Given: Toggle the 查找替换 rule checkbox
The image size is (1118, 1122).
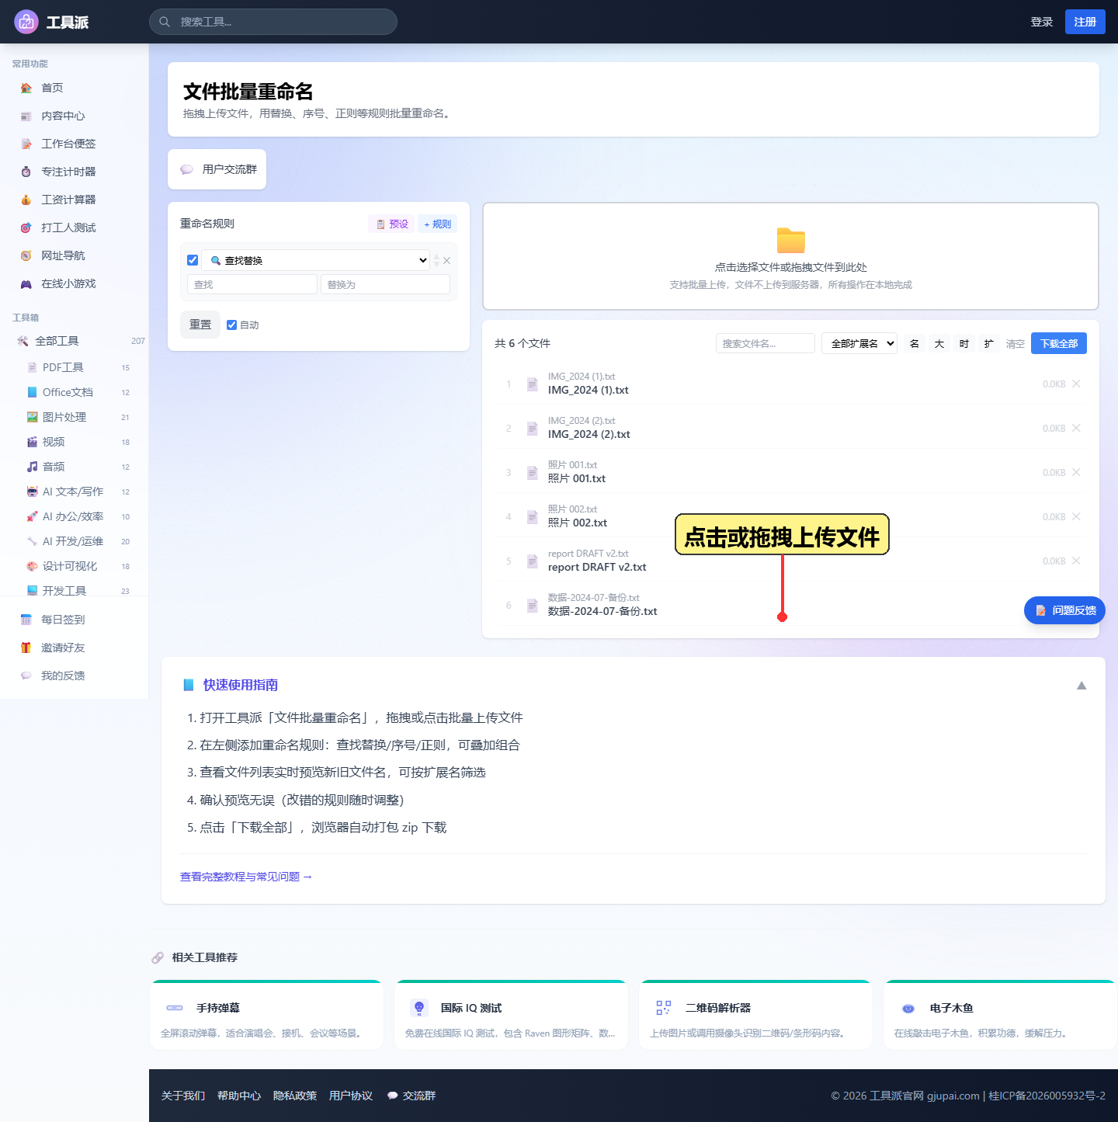Looking at the screenshot, I should pyautogui.click(x=193, y=260).
